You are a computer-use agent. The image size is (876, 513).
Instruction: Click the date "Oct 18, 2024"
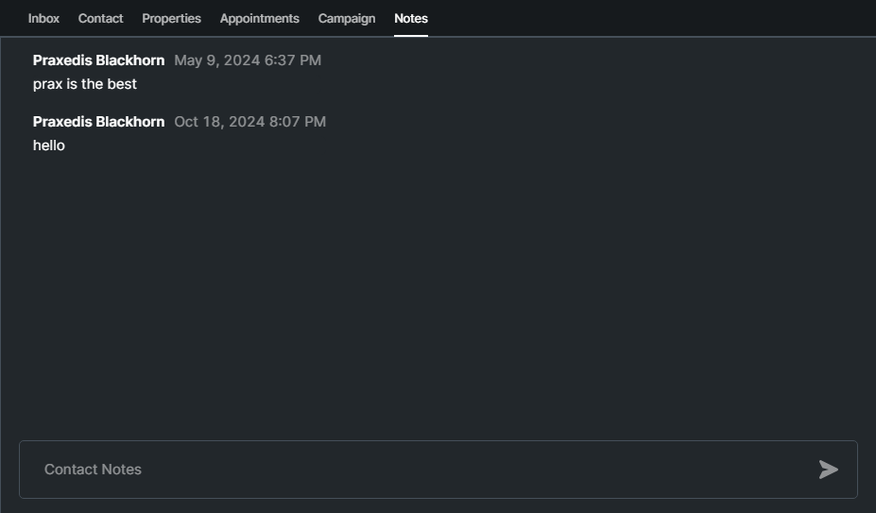219,122
